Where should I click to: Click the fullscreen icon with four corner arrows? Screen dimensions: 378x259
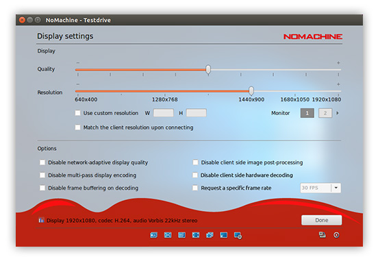point(196,235)
